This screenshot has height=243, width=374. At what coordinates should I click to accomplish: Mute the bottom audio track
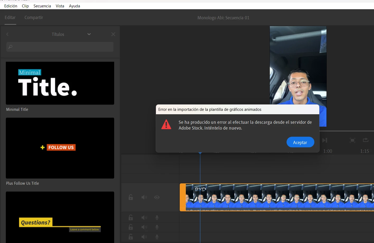144,237
